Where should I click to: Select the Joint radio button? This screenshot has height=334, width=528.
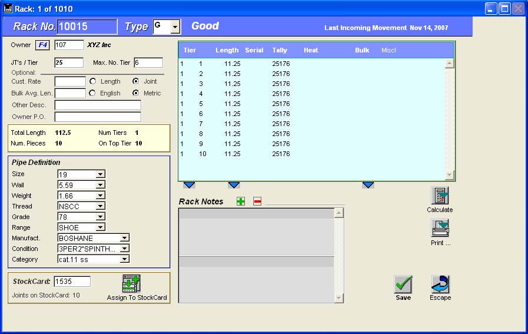(136, 81)
